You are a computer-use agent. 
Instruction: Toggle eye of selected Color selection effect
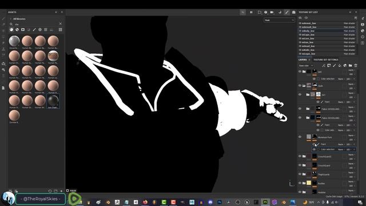coord(314,149)
